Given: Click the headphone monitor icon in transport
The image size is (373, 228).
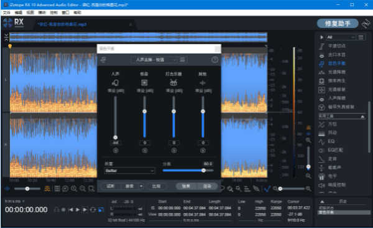Looking at the screenshot, I should 57,210.
